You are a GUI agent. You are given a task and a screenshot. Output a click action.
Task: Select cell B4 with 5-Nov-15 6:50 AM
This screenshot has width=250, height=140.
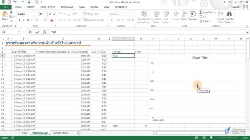coord(23,56)
